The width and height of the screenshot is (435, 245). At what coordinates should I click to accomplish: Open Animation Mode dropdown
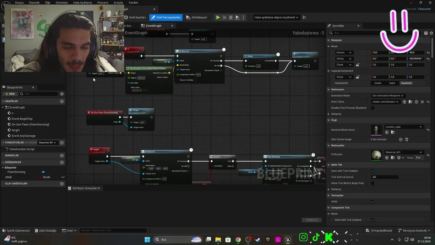388,96
